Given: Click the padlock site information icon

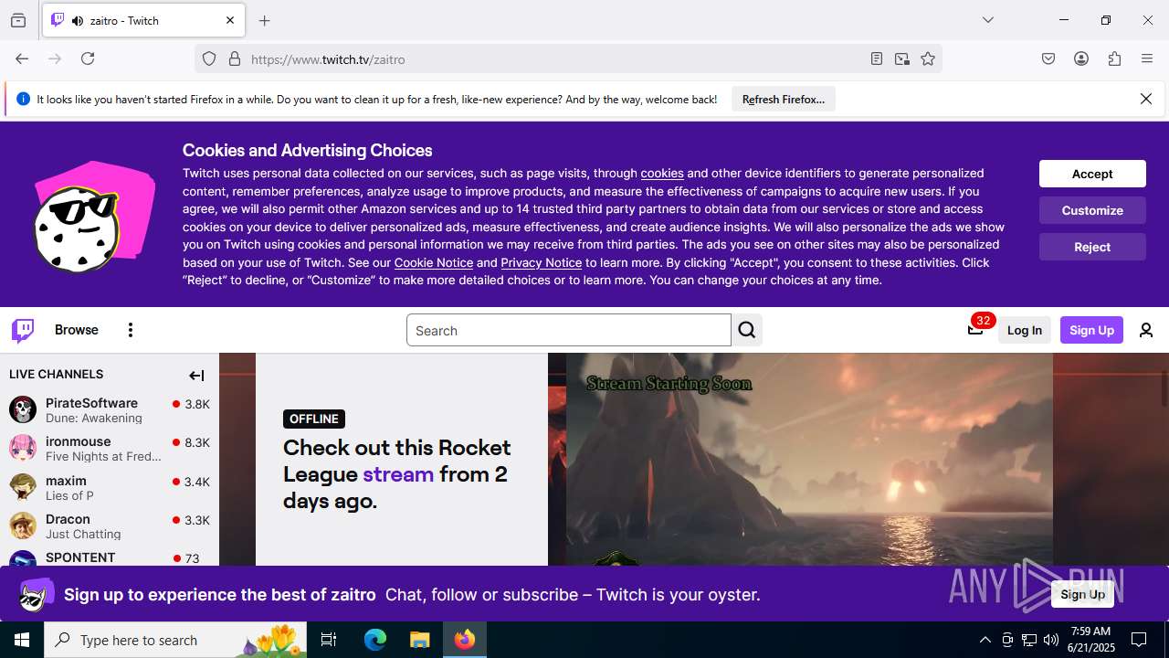Looking at the screenshot, I should (235, 58).
